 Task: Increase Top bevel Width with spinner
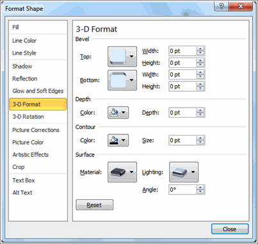[200, 49]
